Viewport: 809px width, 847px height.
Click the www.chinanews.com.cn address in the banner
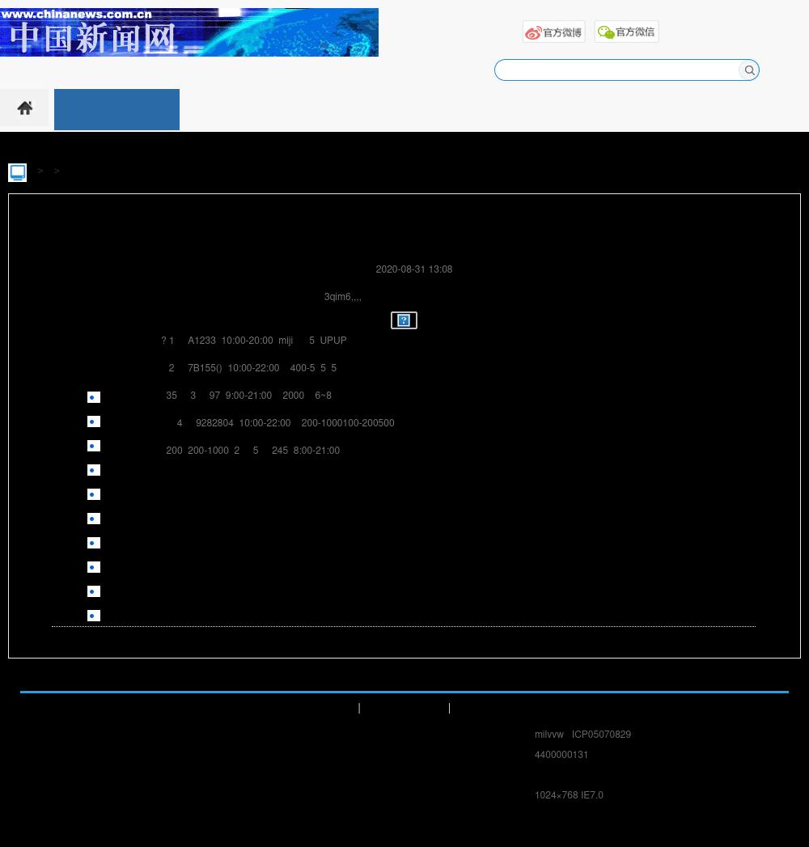click(x=77, y=14)
